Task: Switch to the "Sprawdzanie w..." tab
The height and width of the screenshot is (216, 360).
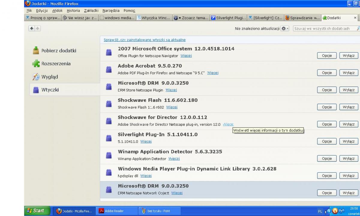Action: click(x=302, y=18)
